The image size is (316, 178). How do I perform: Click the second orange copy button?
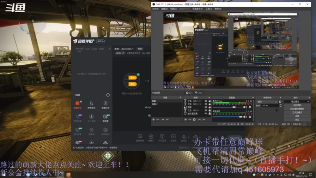pyautogui.click(x=132, y=84)
